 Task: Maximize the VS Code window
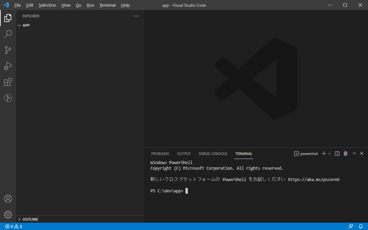345,5
